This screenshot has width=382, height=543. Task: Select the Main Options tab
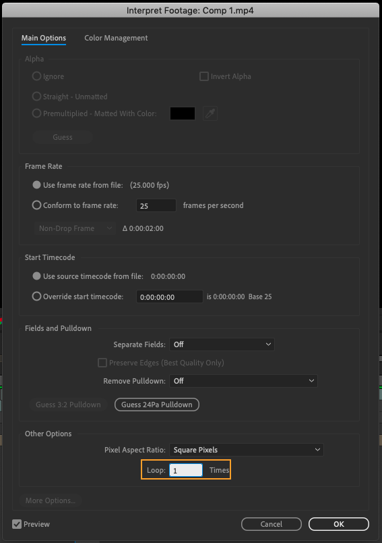click(44, 38)
